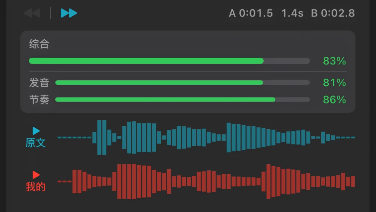Tap the 81% pronunciation score value
This screenshot has width=376, height=212.
334,83
